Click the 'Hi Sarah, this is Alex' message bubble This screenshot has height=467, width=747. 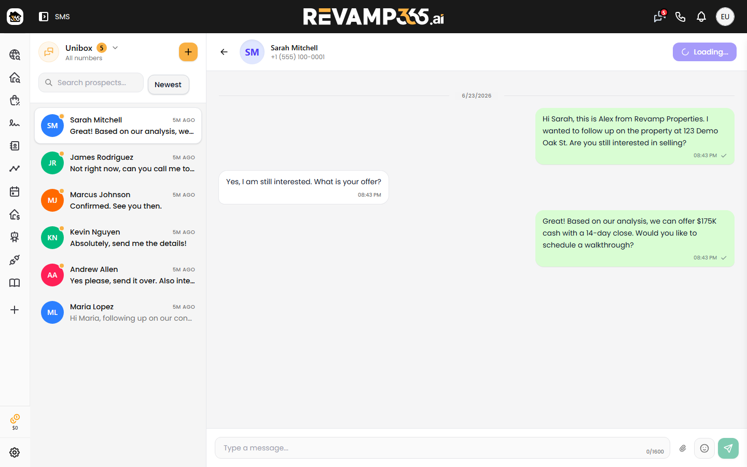(x=635, y=136)
